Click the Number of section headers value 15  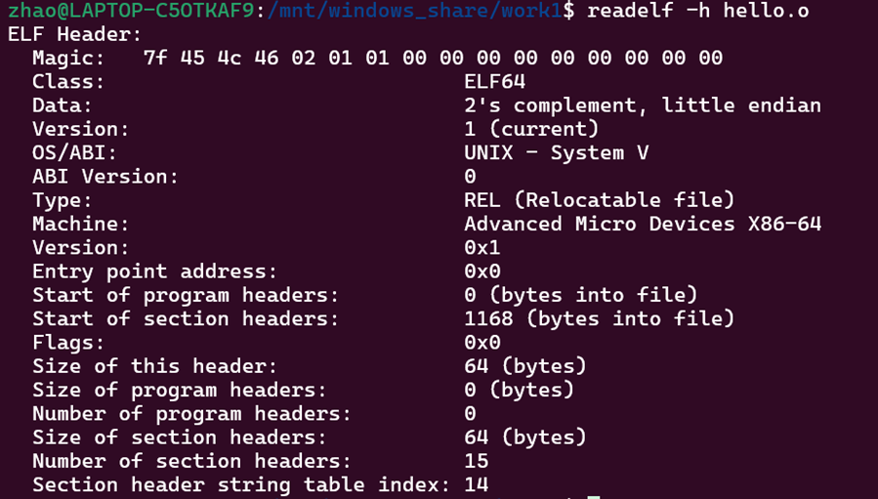coord(477,461)
